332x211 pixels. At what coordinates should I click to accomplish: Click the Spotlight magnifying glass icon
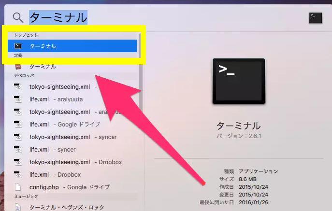point(18,18)
